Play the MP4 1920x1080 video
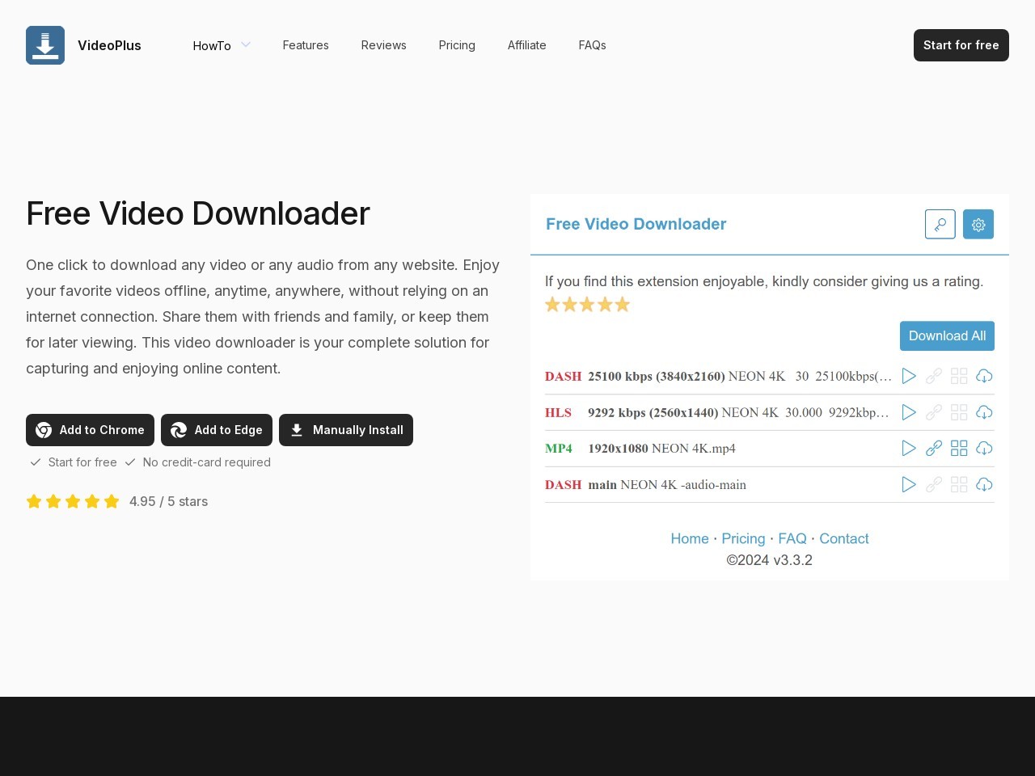 909,449
